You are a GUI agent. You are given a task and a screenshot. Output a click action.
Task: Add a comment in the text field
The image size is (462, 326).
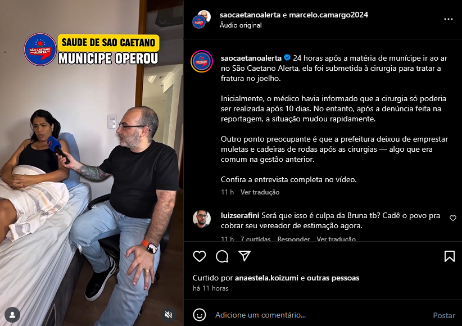[321, 315]
